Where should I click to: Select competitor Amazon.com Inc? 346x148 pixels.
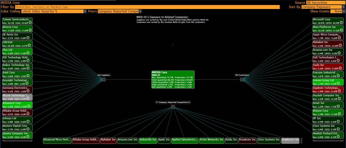click(128, 141)
